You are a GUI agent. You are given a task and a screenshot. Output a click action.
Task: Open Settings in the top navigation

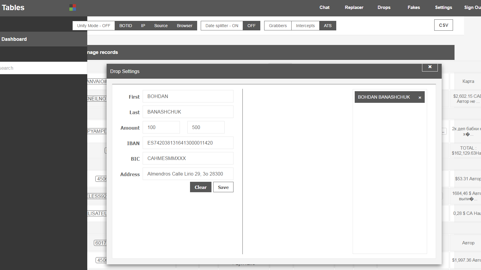pos(443,7)
